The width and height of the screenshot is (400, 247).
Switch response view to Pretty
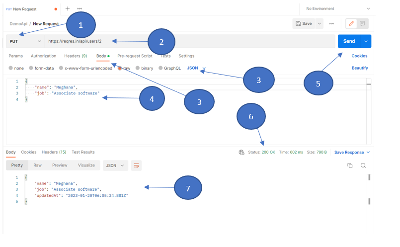(17, 165)
